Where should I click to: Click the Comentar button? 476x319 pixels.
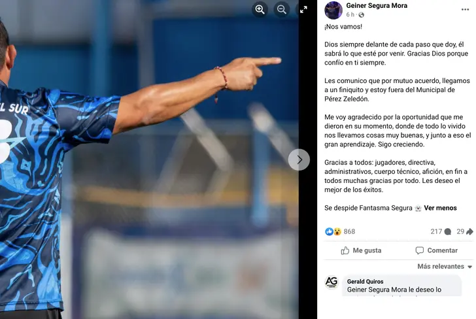436,250
